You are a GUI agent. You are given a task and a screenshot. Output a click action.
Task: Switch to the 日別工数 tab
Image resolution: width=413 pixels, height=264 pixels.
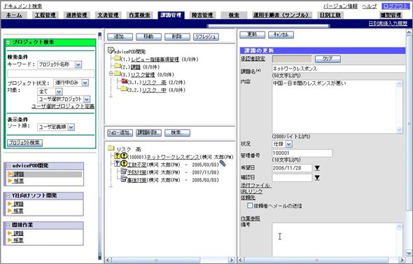coord(330,15)
